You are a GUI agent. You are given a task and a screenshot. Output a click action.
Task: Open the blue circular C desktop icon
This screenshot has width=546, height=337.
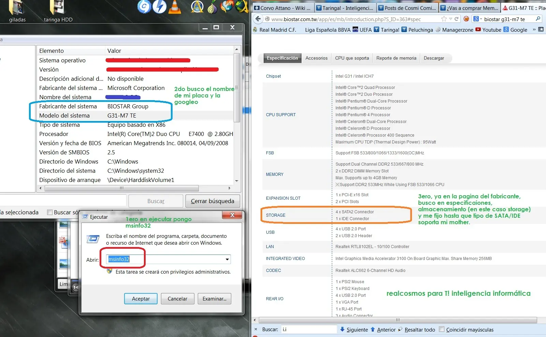(144, 6)
